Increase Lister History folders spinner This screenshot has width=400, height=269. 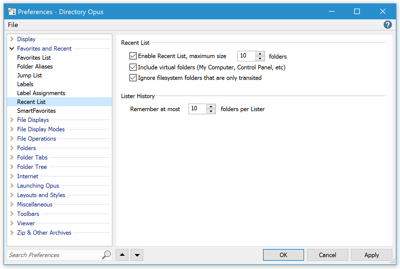click(x=211, y=106)
